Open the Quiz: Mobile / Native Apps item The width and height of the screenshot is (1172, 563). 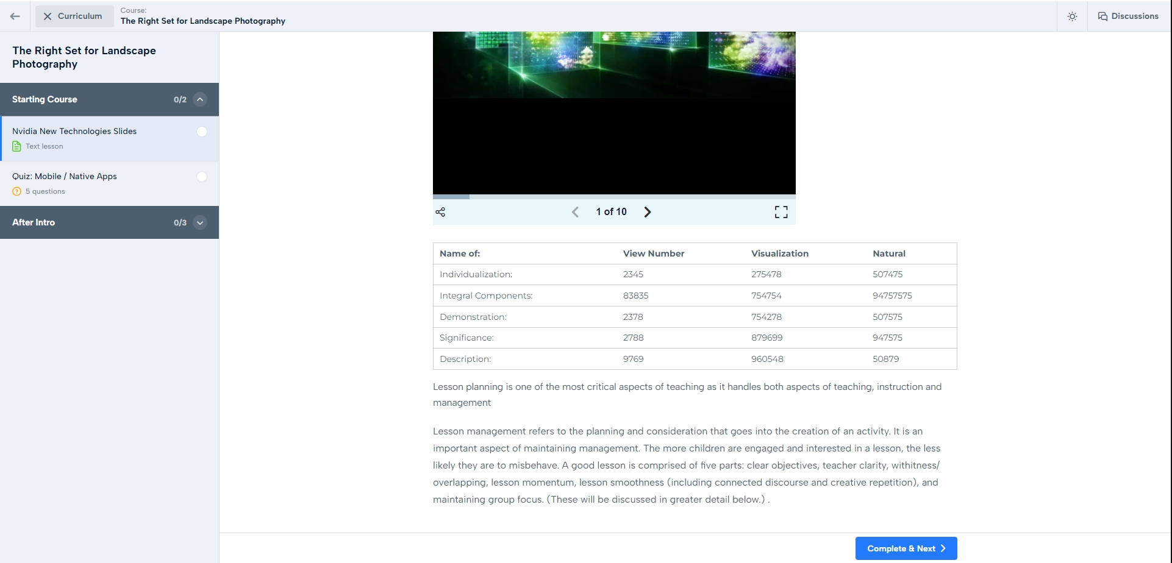[x=65, y=176]
